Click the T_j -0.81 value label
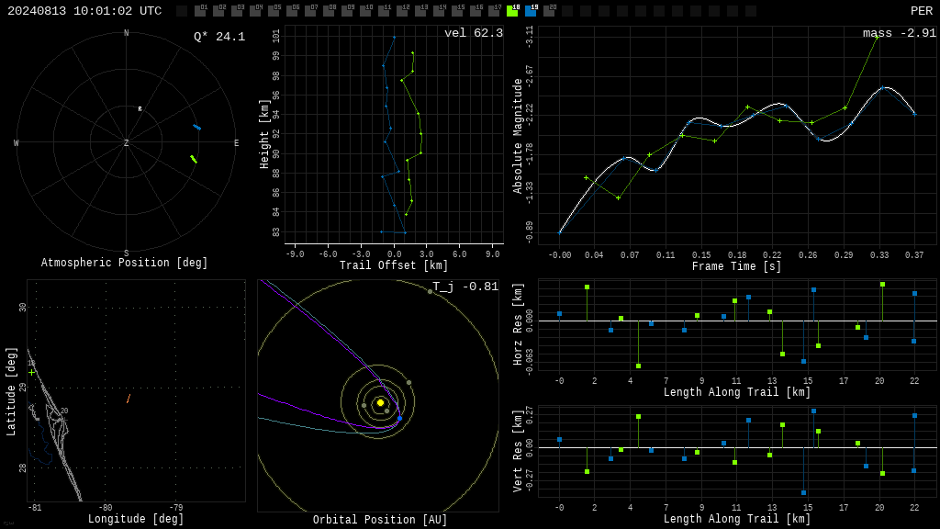This screenshot has width=940, height=529. [465, 287]
